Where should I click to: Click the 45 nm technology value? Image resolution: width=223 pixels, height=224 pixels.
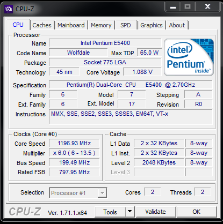(64, 72)
